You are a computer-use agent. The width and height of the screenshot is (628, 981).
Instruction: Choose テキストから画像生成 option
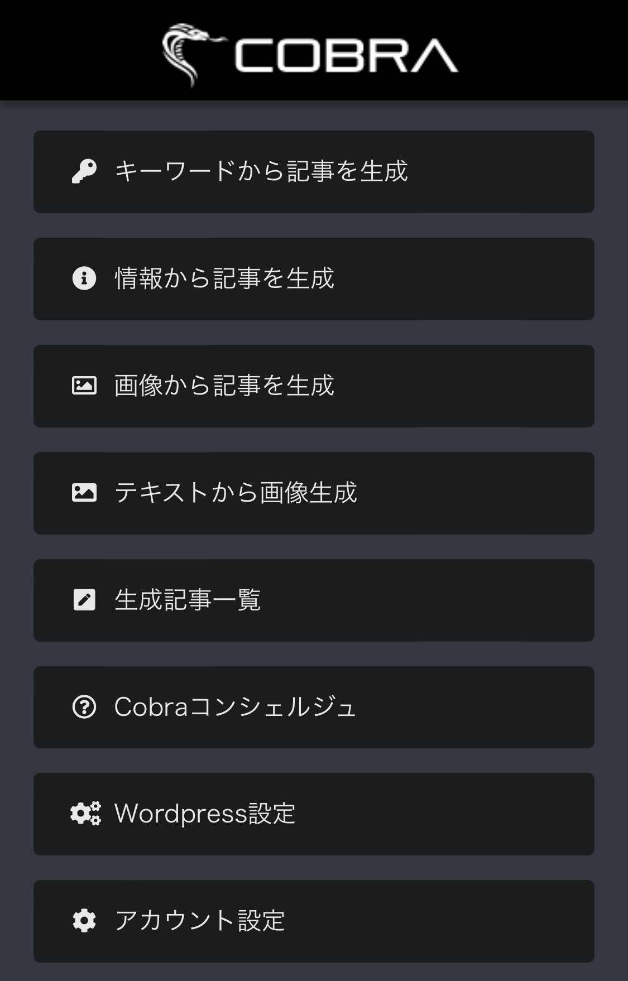coord(236,492)
